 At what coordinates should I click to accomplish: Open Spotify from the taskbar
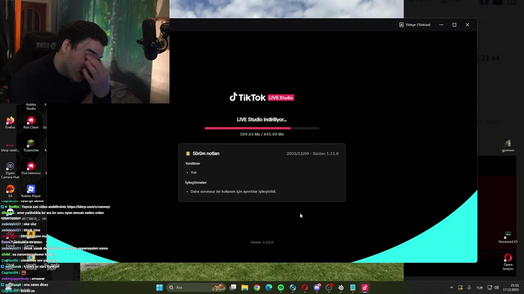click(x=281, y=287)
